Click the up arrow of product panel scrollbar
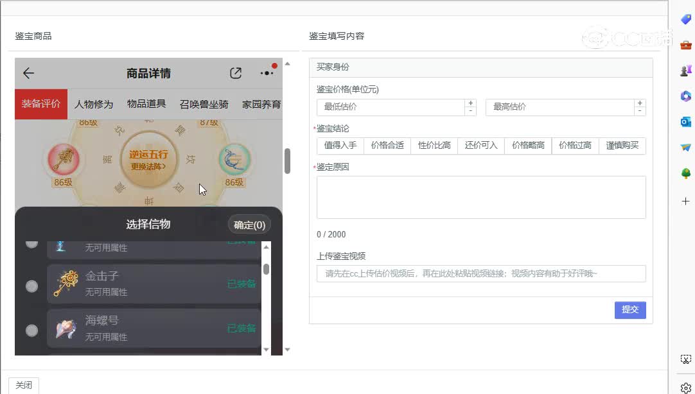The image size is (695, 394). [287, 64]
